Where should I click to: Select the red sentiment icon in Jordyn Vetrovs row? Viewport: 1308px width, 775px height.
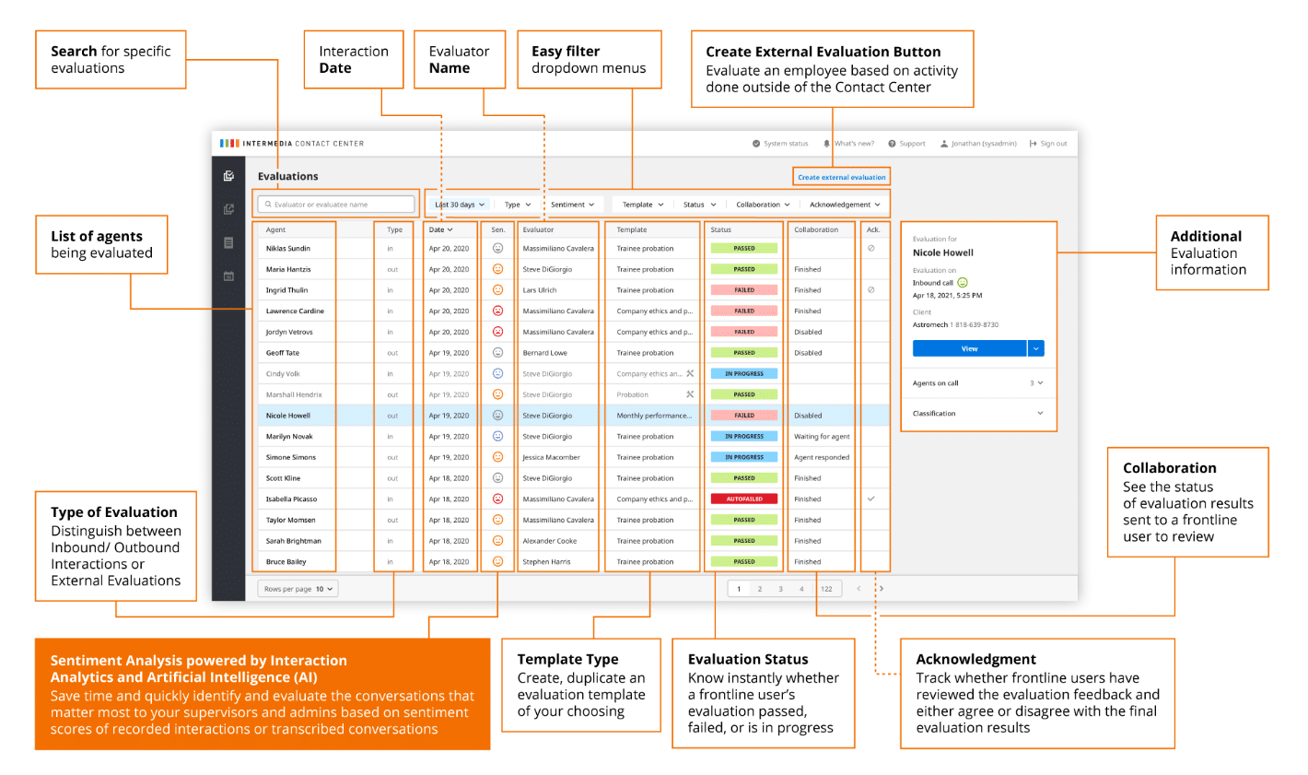pyautogui.click(x=497, y=332)
